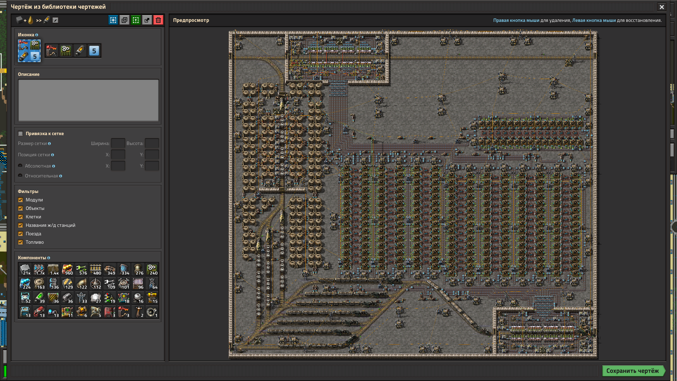Select the Относительная radio option

(20, 176)
